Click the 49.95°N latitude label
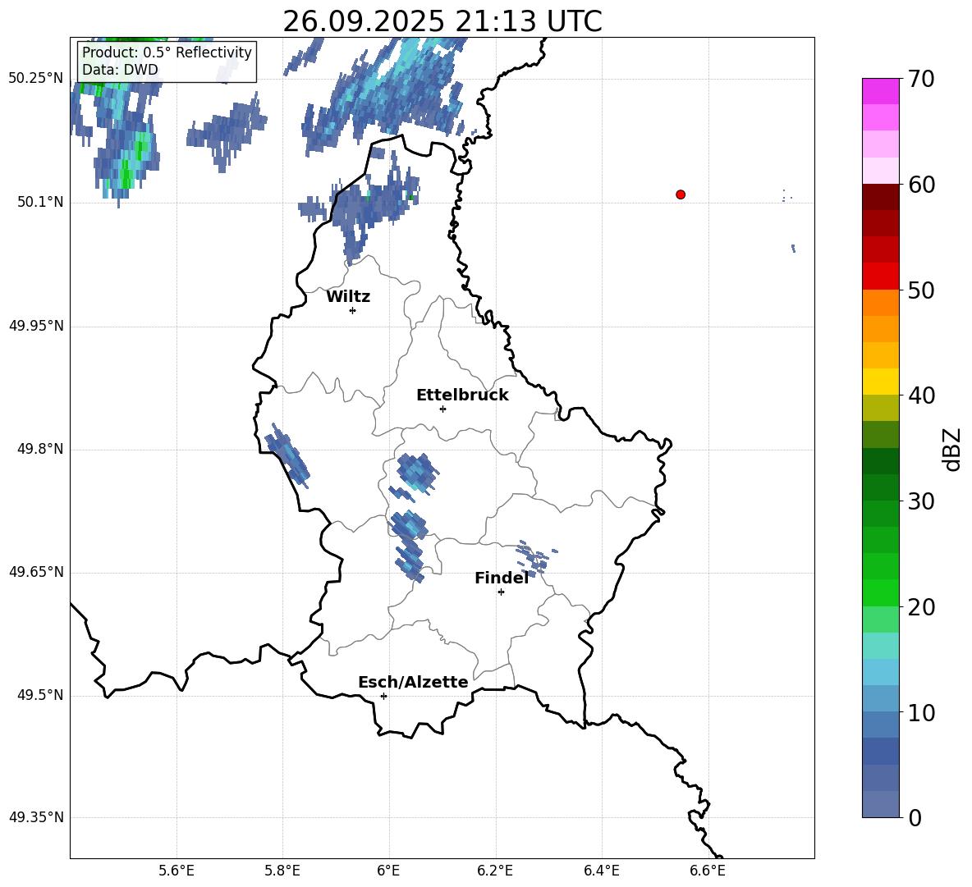The height and width of the screenshot is (887, 972). (x=36, y=326)
